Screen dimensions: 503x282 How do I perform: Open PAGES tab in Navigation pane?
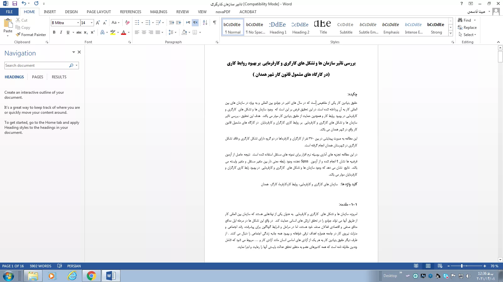[x=37, y=77]
